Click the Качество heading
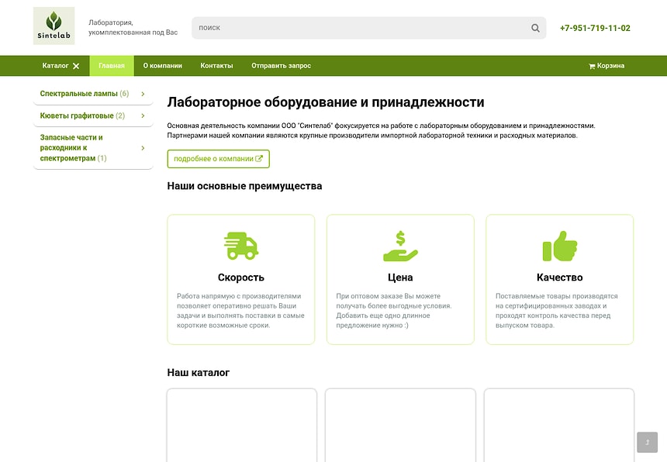 pyautogui.click(x=560, y=278)
